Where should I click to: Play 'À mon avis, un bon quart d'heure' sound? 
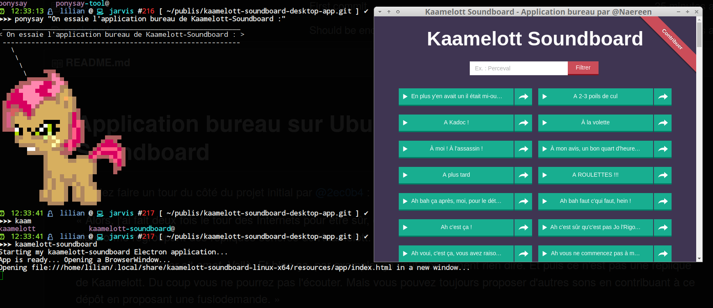[595, 149]
